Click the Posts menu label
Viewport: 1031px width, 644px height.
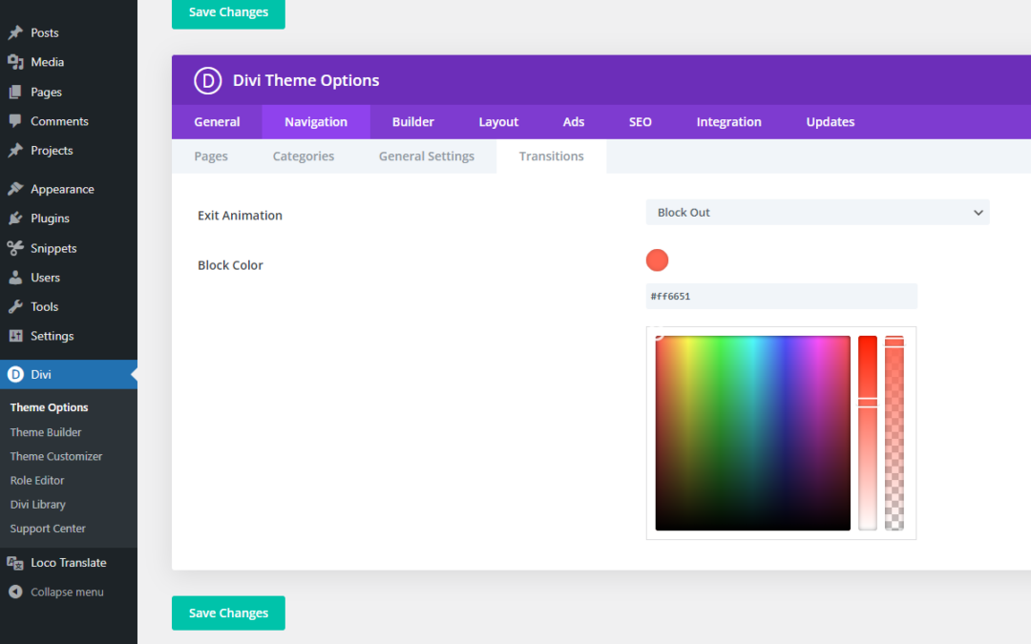[45, 32]
